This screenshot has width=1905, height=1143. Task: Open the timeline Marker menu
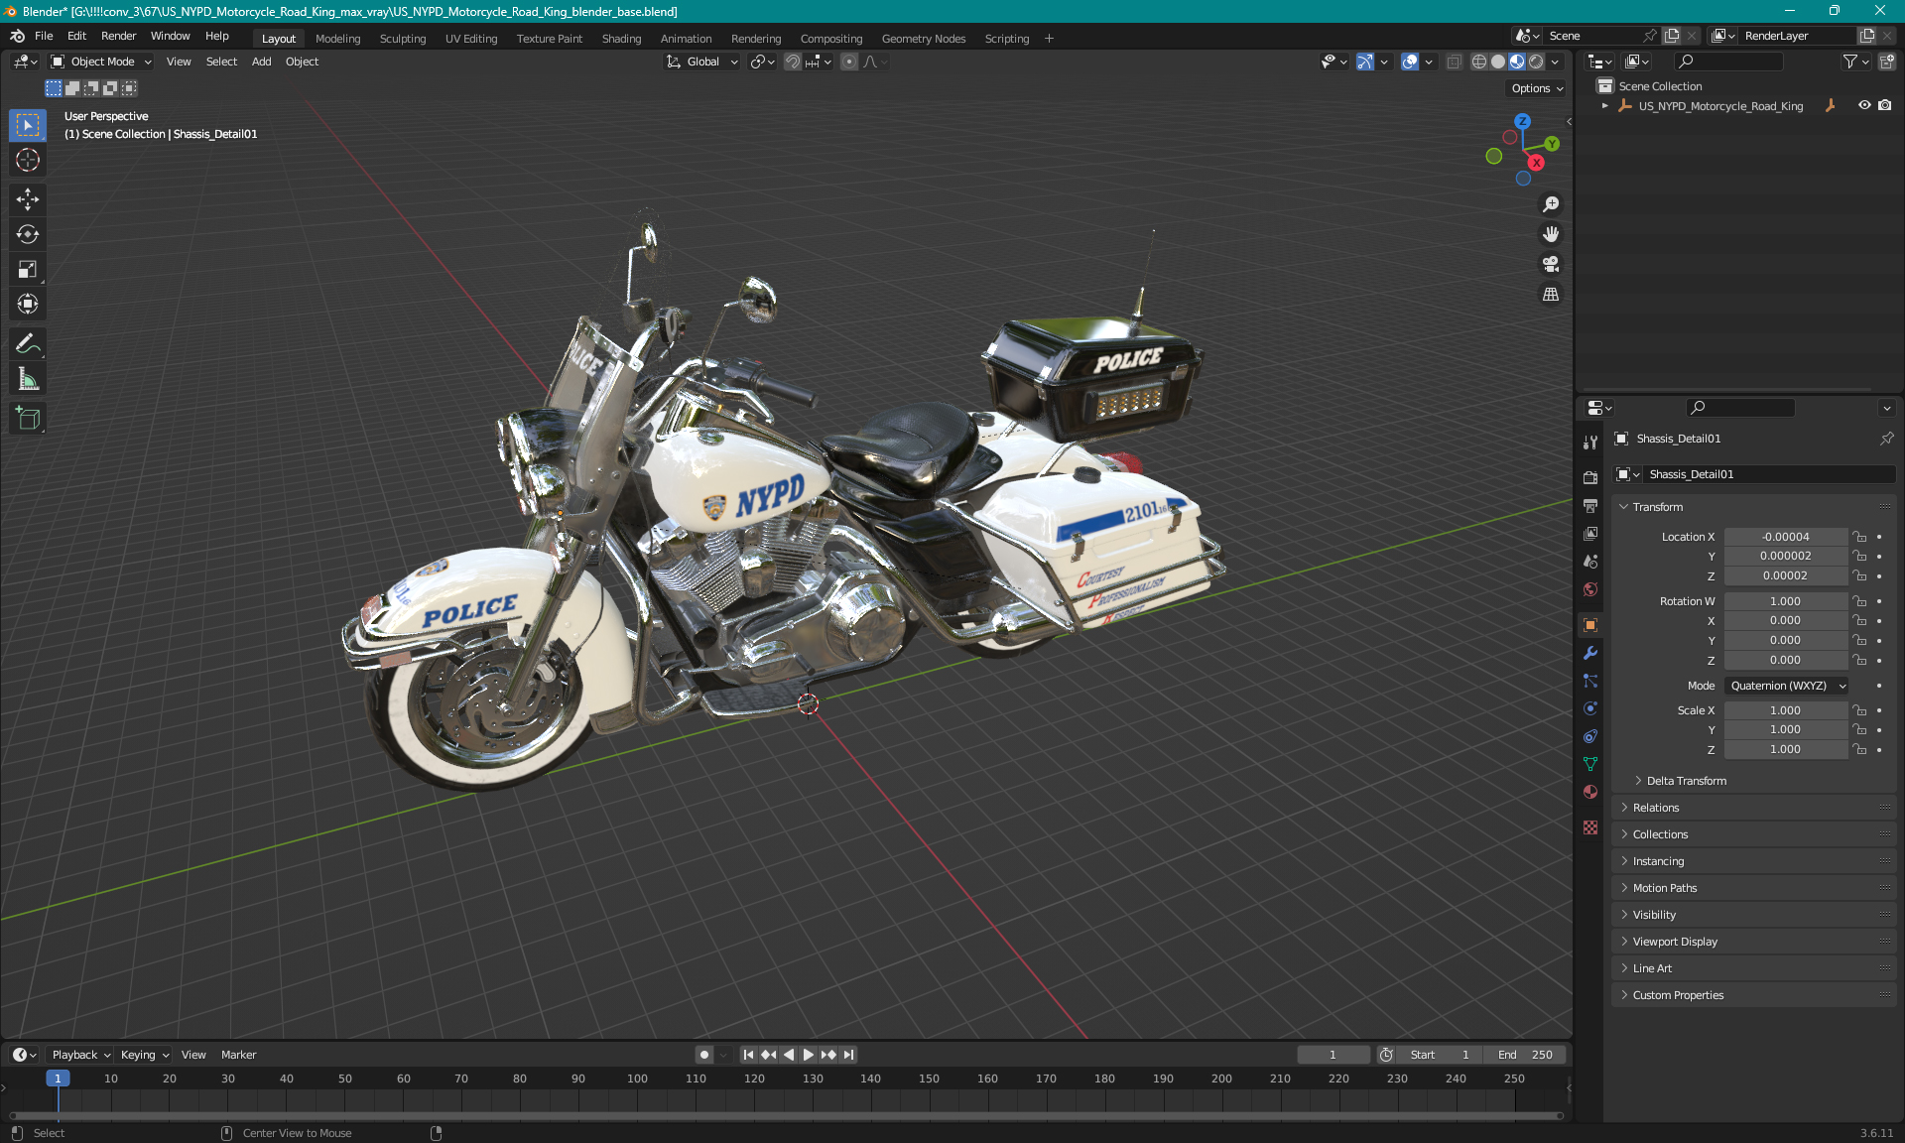(x=238, y=1055)
